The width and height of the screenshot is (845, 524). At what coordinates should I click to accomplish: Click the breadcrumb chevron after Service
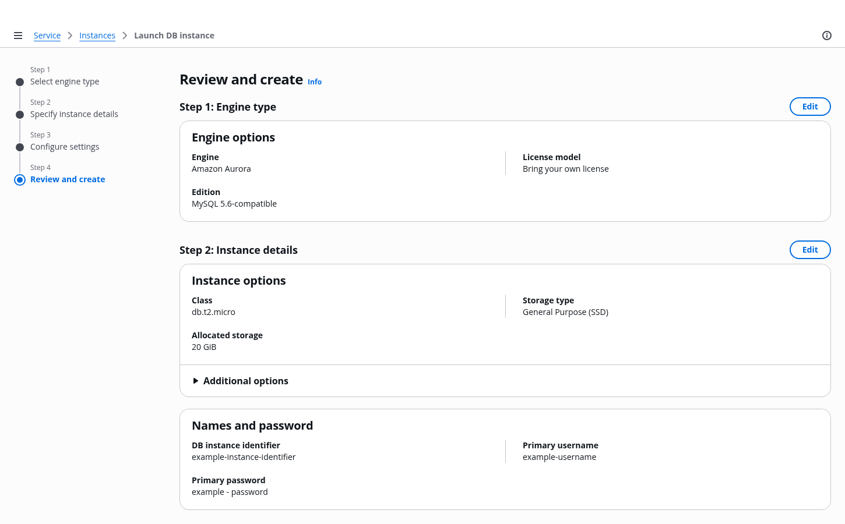click(70, 36)
